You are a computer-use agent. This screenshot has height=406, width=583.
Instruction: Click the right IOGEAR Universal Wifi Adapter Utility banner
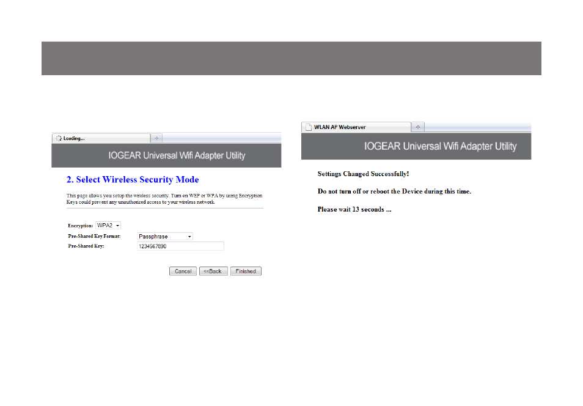(416, 146)
